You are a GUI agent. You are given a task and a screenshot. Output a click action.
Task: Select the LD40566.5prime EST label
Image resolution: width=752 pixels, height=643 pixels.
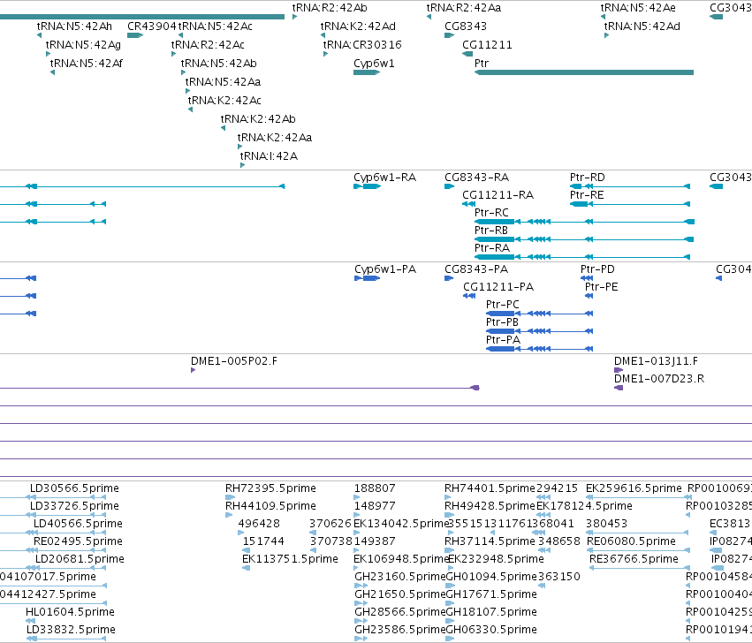pos(78,524)
